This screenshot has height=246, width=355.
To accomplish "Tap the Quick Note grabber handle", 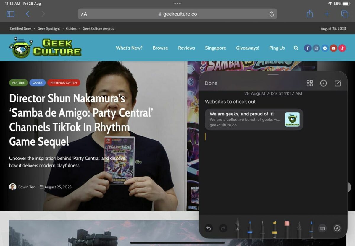I will click(273, 74).
